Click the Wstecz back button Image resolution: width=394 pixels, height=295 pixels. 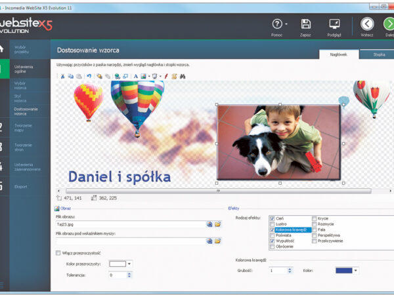(x=367, y=25)
